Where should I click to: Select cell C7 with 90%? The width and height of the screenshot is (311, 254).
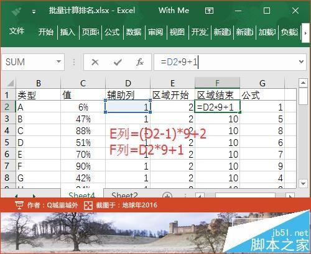coord(83,166)
